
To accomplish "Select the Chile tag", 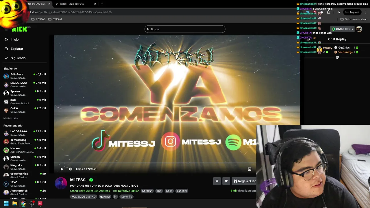I will click(169, 191).
